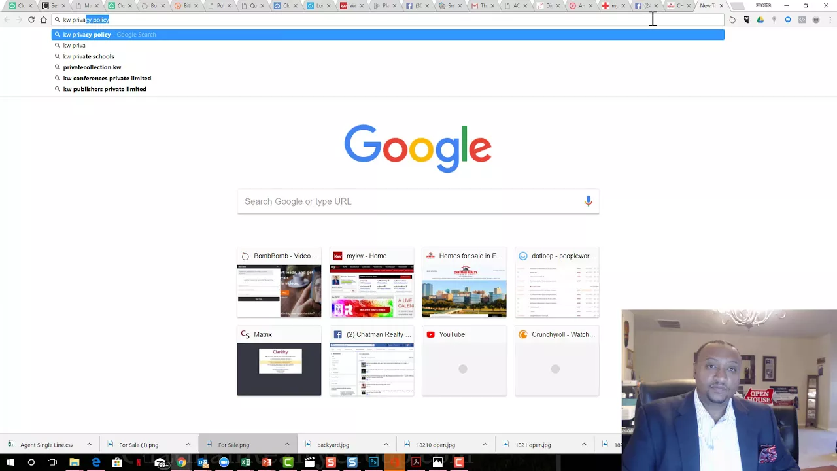Viewport: 837px width, 471px height.
Task: Open the Hootsuite owl extension
Action: [x=746, y=20]
